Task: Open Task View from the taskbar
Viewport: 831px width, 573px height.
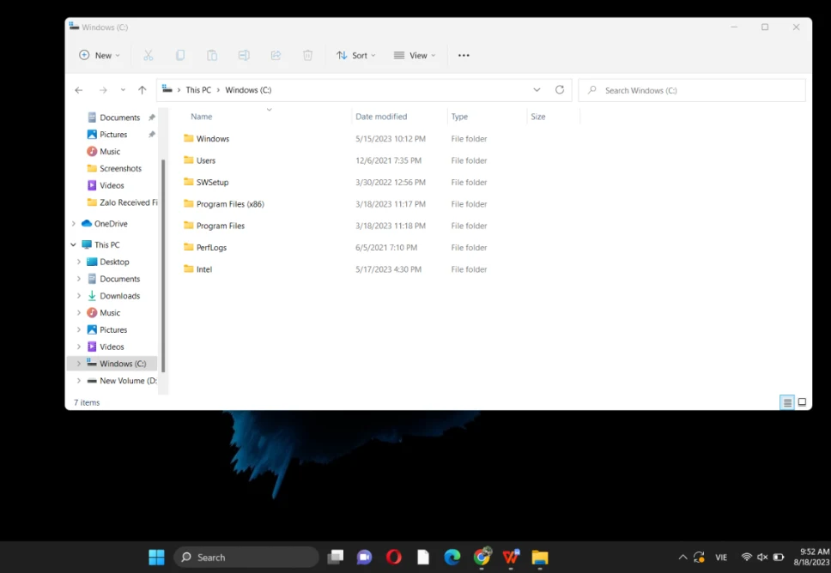Action: [x=336, y=557]
